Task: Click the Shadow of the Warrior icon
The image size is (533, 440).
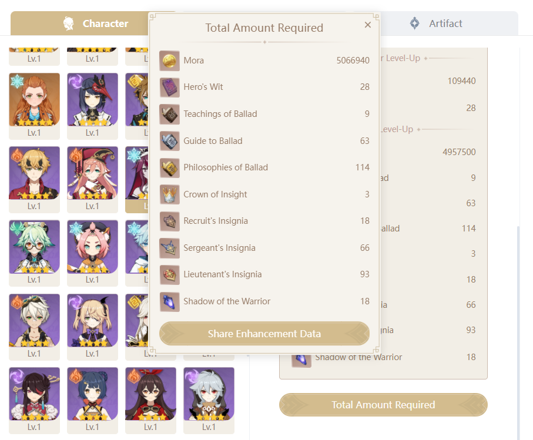Action: pos(169,301)
